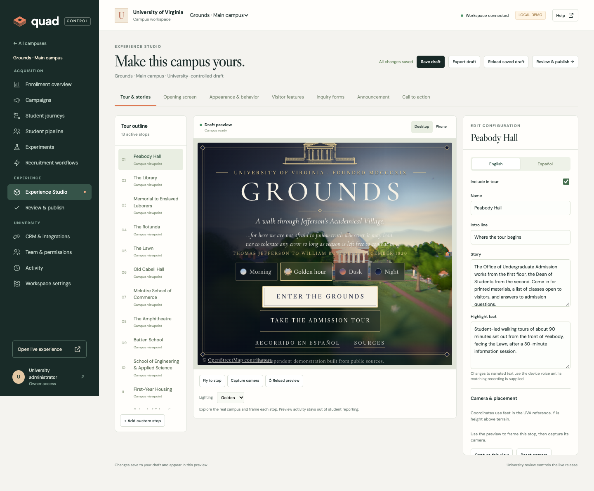Click the Name field containing Peabody Hall
This screenshot has width=594, height=491.
coord(521,208)
